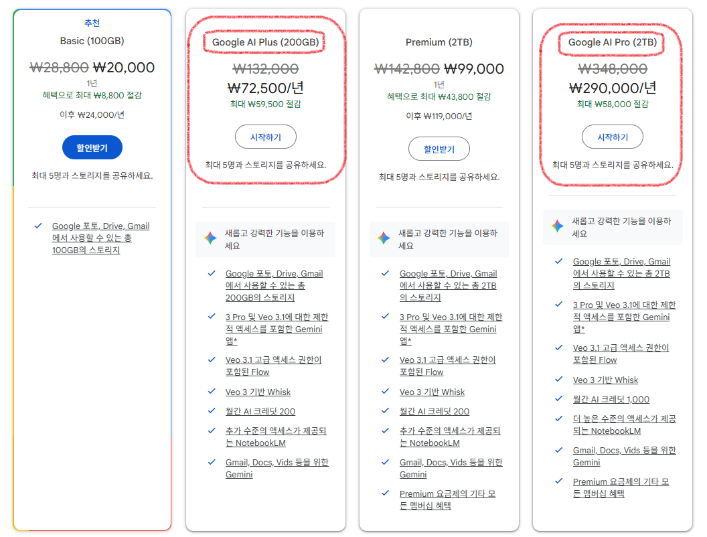Open Gemini 앱 access link in AI Plus

pyautogui.click(x=277, y=329)
